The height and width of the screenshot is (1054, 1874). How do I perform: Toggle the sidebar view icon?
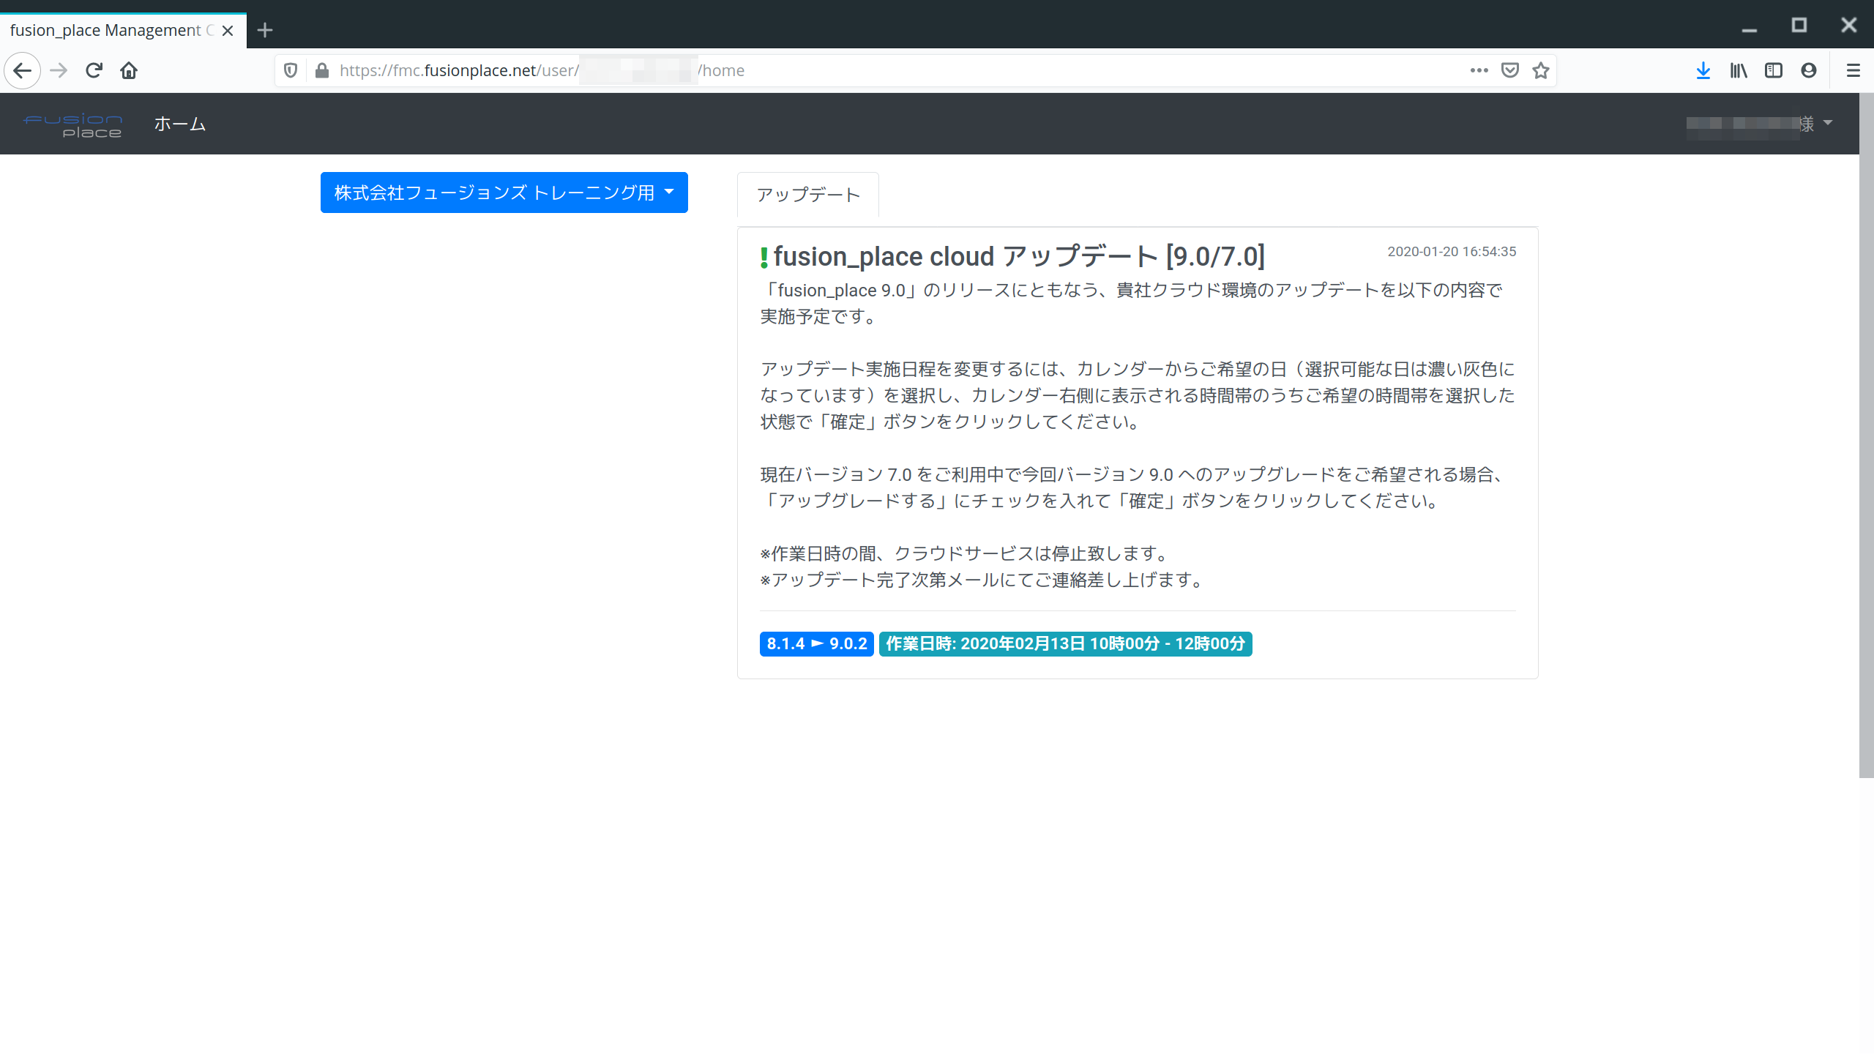(x=1774, y=70)
